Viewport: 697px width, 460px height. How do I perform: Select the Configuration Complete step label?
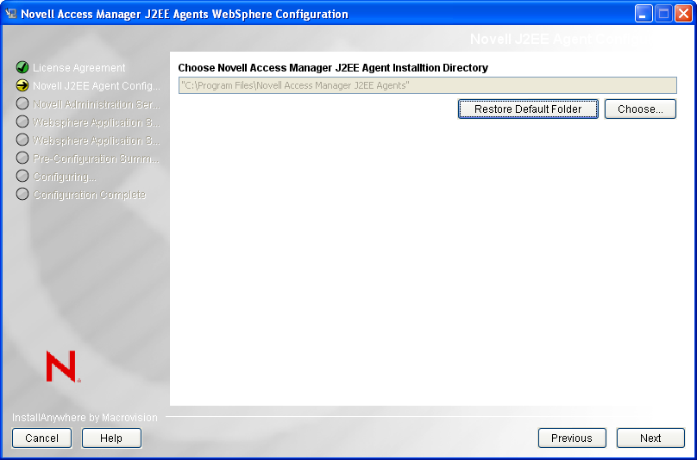click(90, 195)
